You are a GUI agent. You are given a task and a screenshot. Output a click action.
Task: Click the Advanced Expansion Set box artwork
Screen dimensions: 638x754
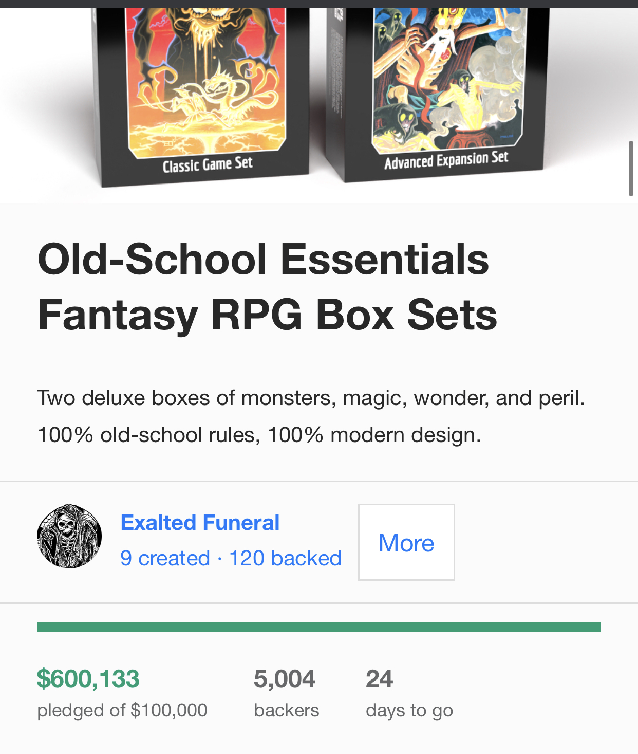pyautogui.click(x=447, y=77)
